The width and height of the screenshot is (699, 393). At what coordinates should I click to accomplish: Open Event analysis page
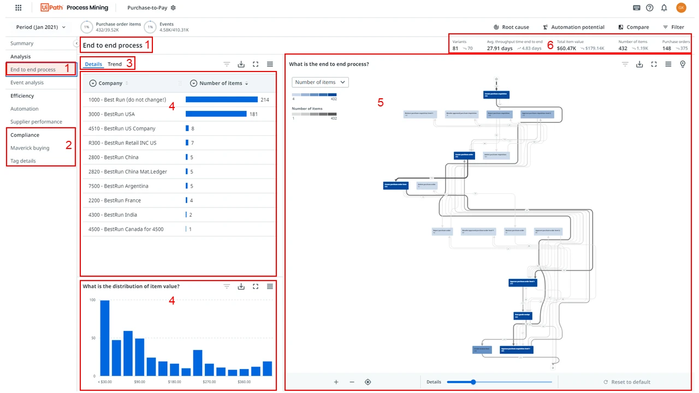27,82
